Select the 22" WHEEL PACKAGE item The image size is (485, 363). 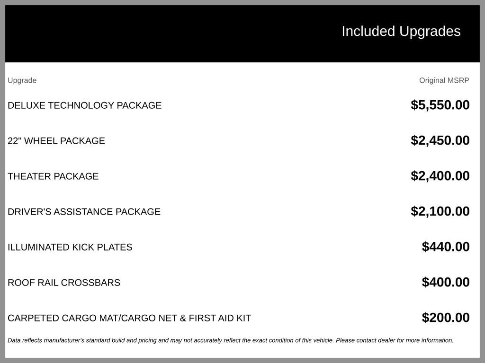coord(56,141)
